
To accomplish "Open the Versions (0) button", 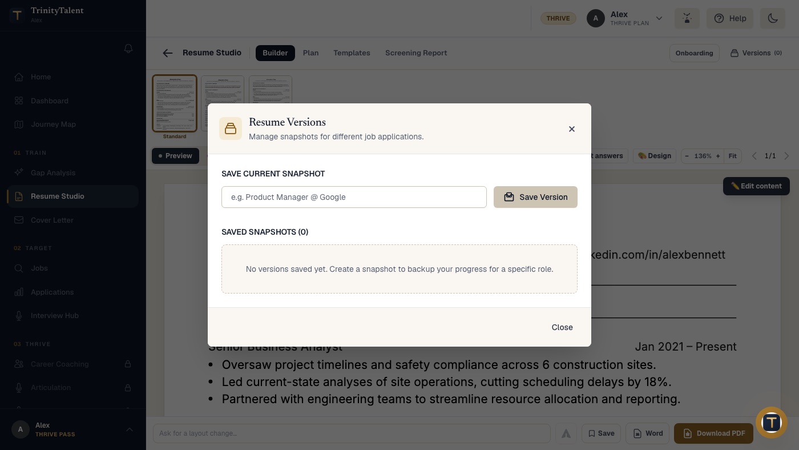I will pyautogui.click(x=756, y=53).
